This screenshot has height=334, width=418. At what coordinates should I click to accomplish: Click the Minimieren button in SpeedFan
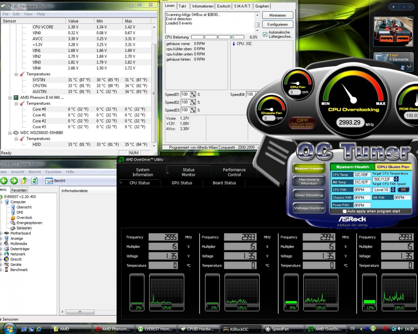pos(277,15)
